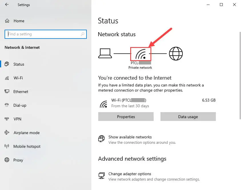Click the Data usage button

(188, 117)
